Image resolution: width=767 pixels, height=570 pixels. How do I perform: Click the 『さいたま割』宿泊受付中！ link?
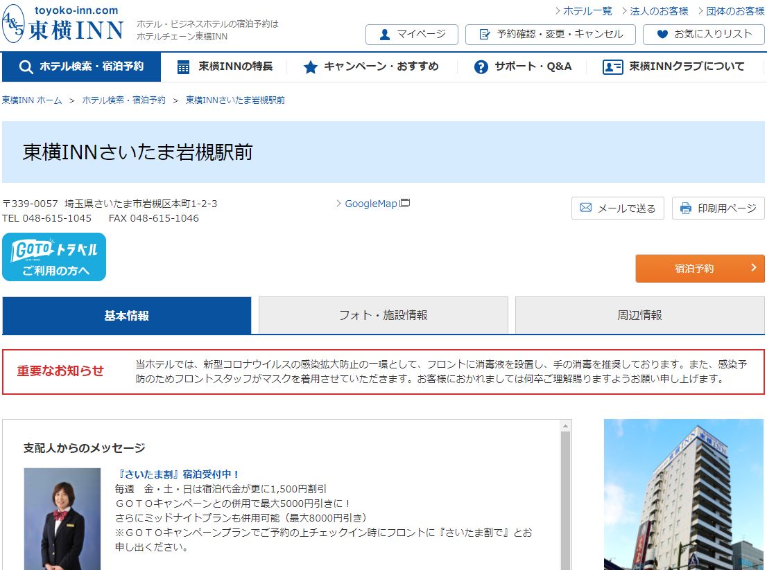tap(178, 474)
